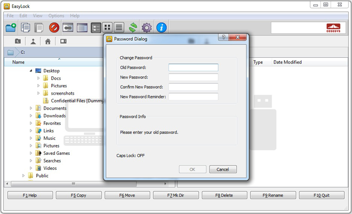Click the folder icon in C: path bar
The image size is (352, 214).
[x=11, y=52]
